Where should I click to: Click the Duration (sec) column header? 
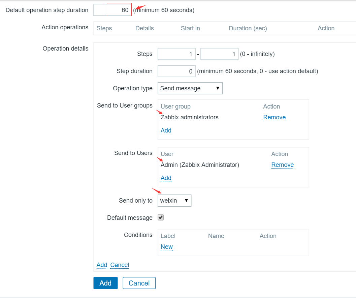(x=248, y=28)
